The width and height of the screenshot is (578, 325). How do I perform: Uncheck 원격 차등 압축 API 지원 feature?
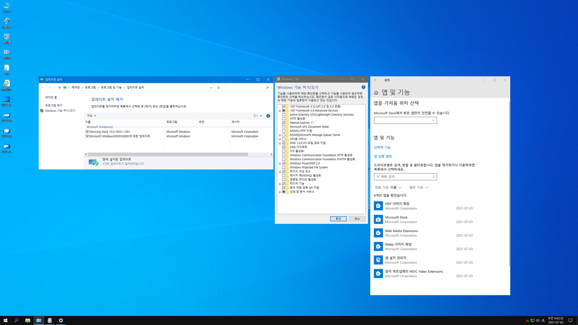[284, 188]
